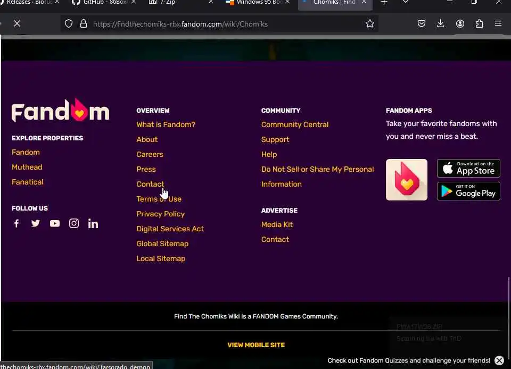The image size is (511, 369).
Task: Open Fandom's Twitter icon
Action: tap(36, 223)
